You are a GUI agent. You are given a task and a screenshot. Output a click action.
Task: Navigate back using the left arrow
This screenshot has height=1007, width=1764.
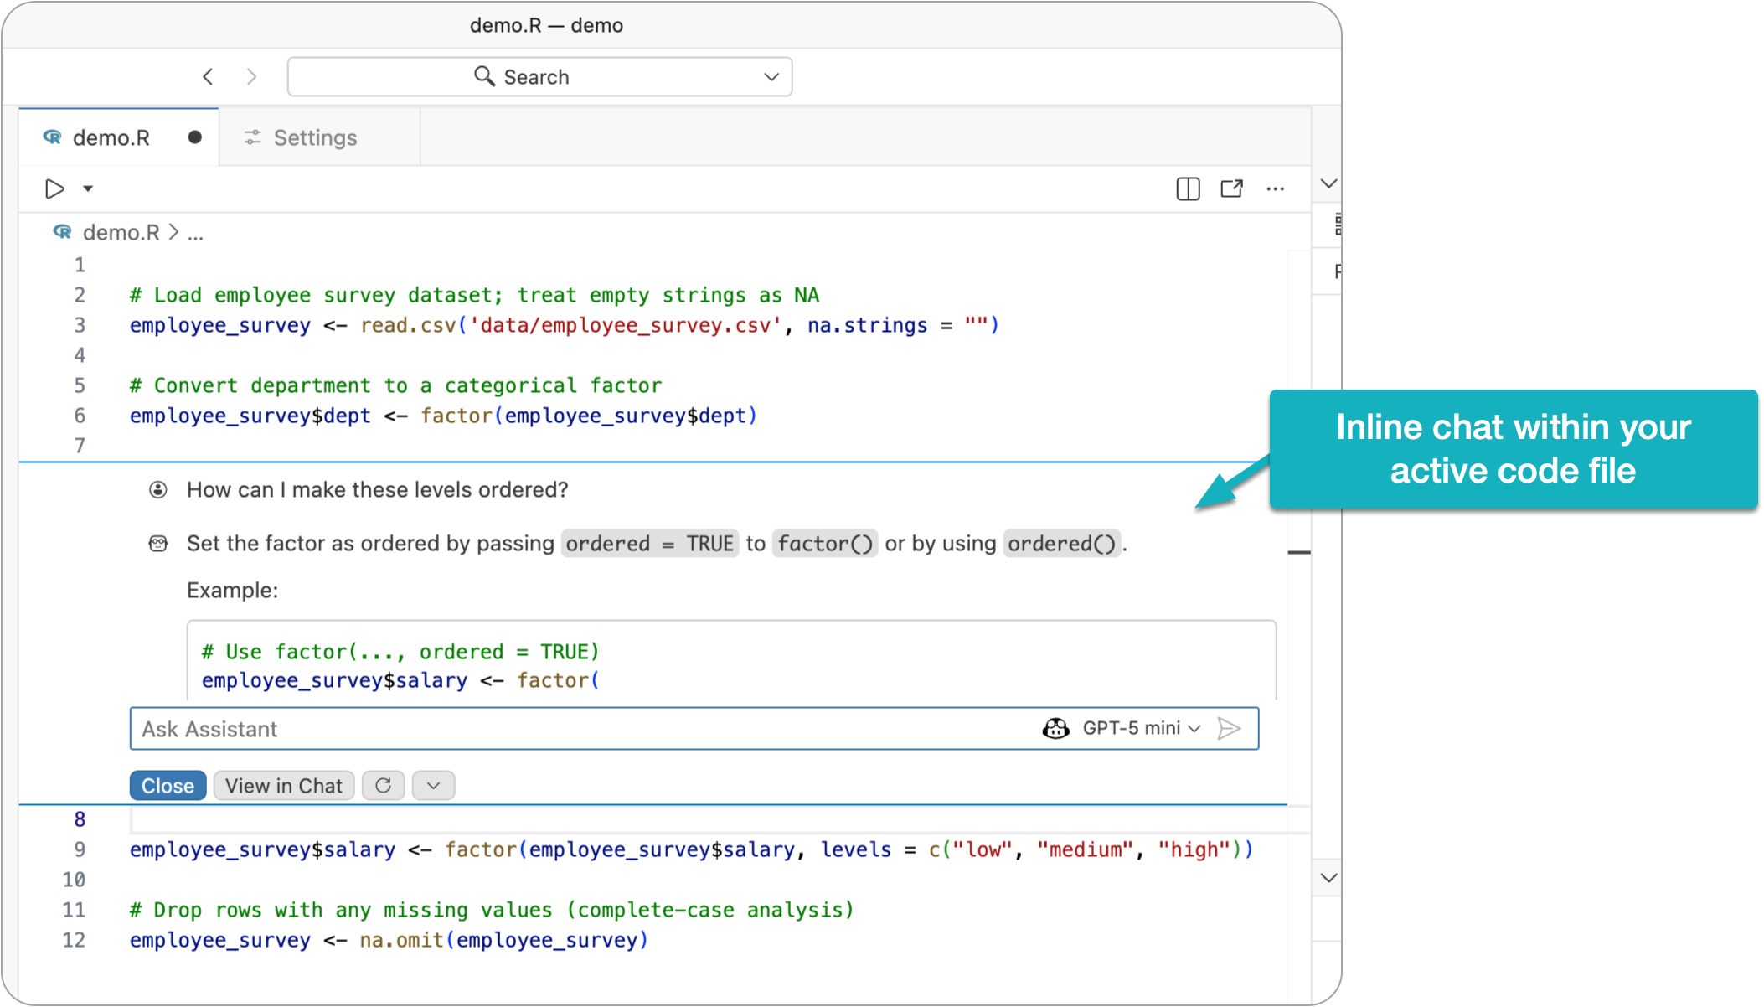[x=208, y=75]
